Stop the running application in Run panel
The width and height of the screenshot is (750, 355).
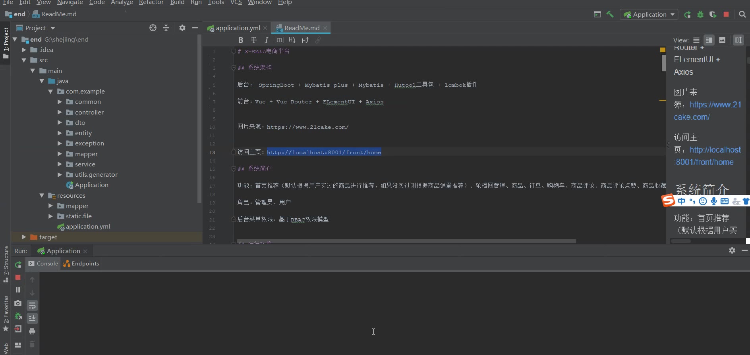pos(18,277)
